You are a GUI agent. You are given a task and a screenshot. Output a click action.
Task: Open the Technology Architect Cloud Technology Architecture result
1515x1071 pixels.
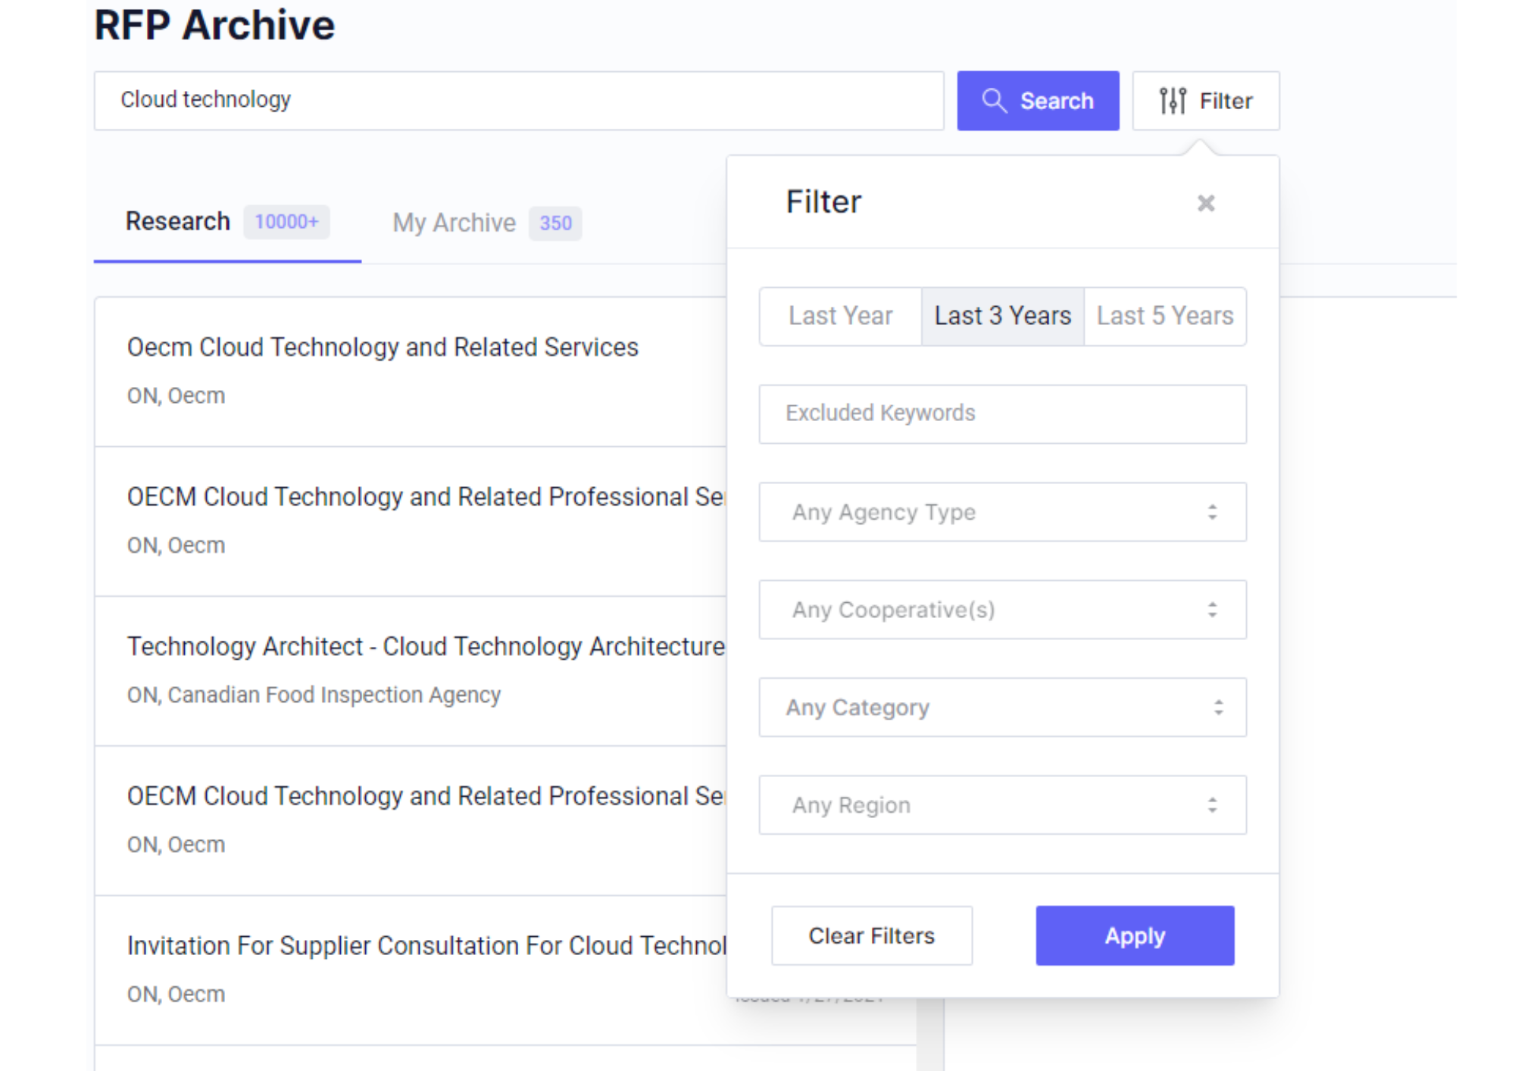[426, 646]
